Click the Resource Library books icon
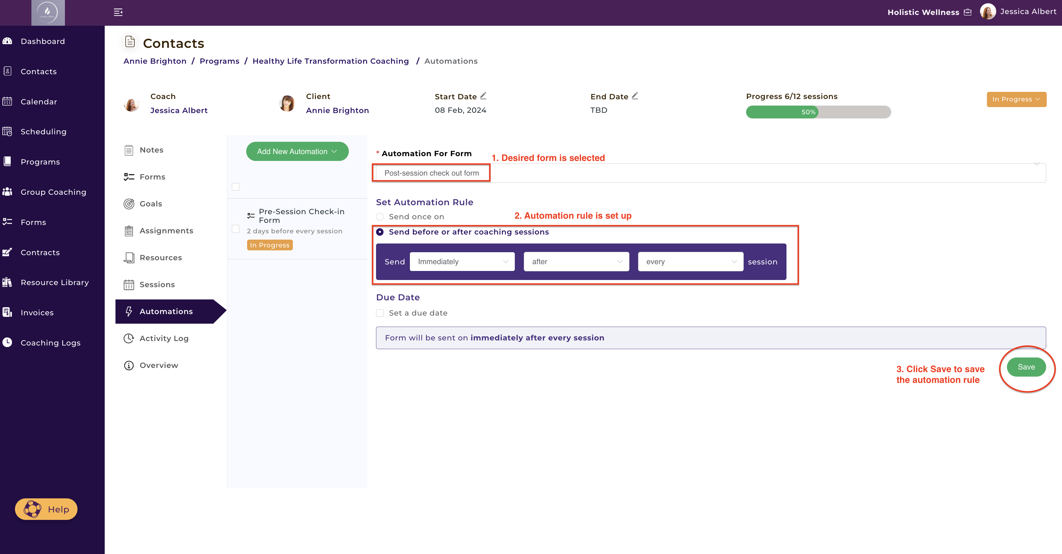This screenshot has width=1062, height=554. tap(7, 282)
